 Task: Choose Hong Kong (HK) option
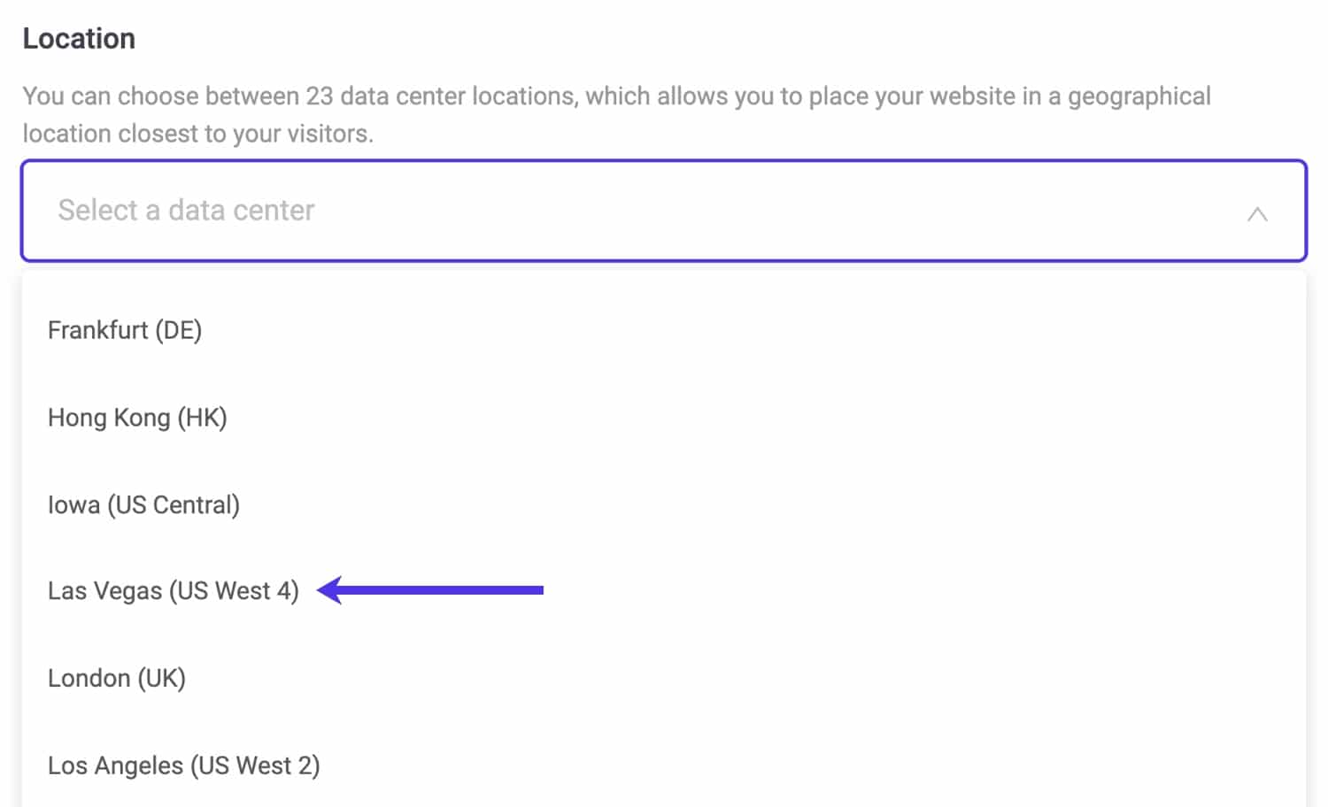coord(137,418)
